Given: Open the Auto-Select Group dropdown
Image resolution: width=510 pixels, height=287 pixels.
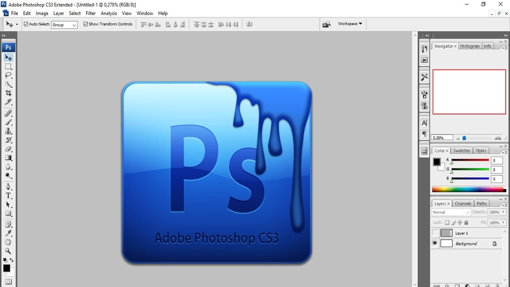Looking at the screenshot, I should tap(64, 25).
